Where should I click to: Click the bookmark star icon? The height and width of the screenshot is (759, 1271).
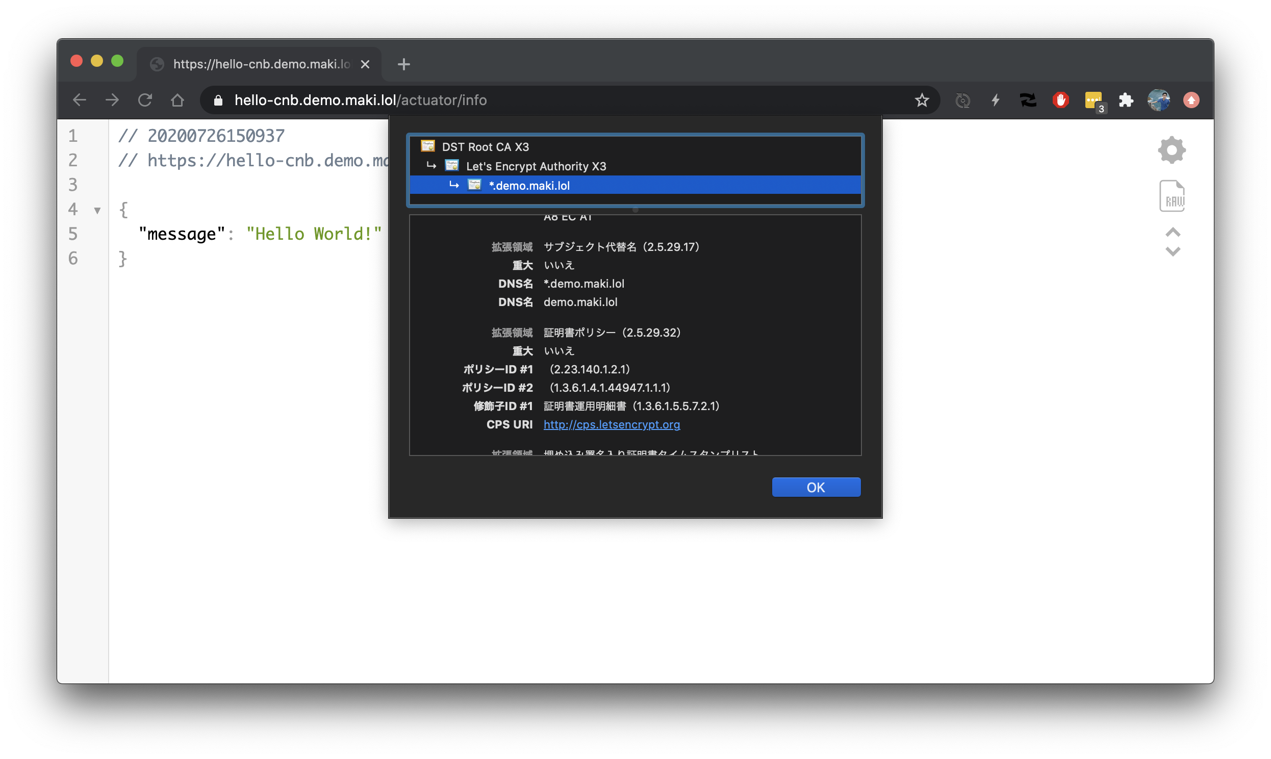tap(921, 100)
